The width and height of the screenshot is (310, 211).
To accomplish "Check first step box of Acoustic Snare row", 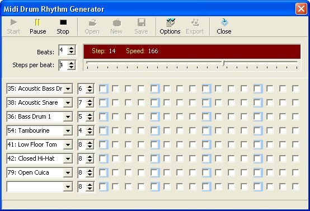I will (103, 102).
